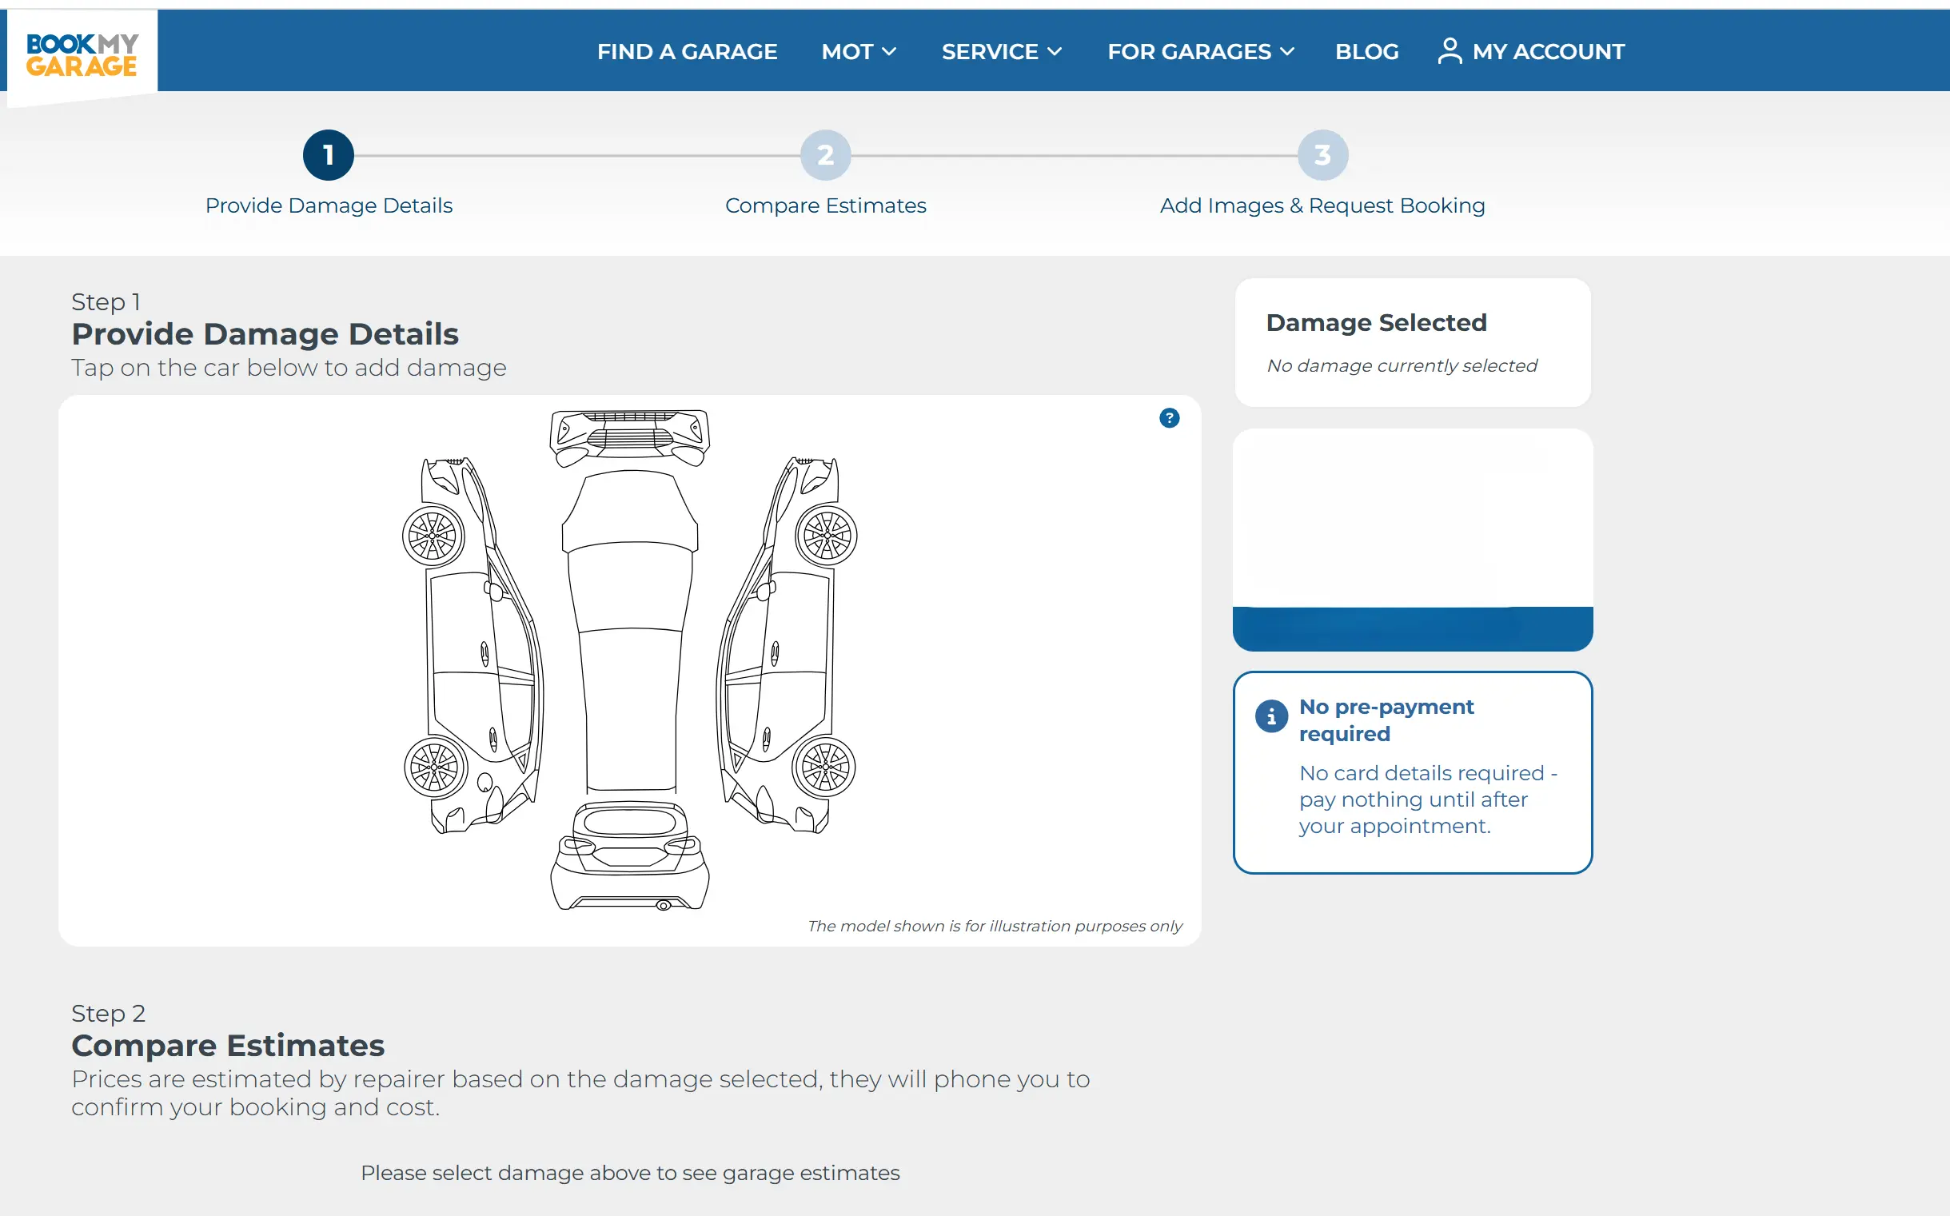This screenshot has height=1216, width=1950.
Task: Click the info icon beside No pre-payment required
Action: [x=1271, y=716]
